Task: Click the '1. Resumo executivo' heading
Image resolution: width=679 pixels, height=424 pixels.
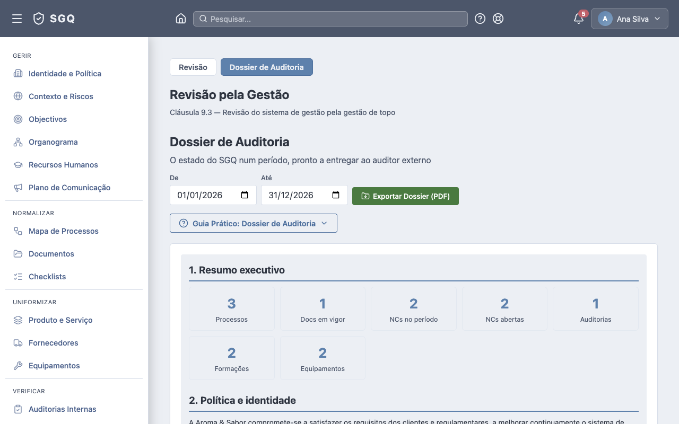Action: 237,270
